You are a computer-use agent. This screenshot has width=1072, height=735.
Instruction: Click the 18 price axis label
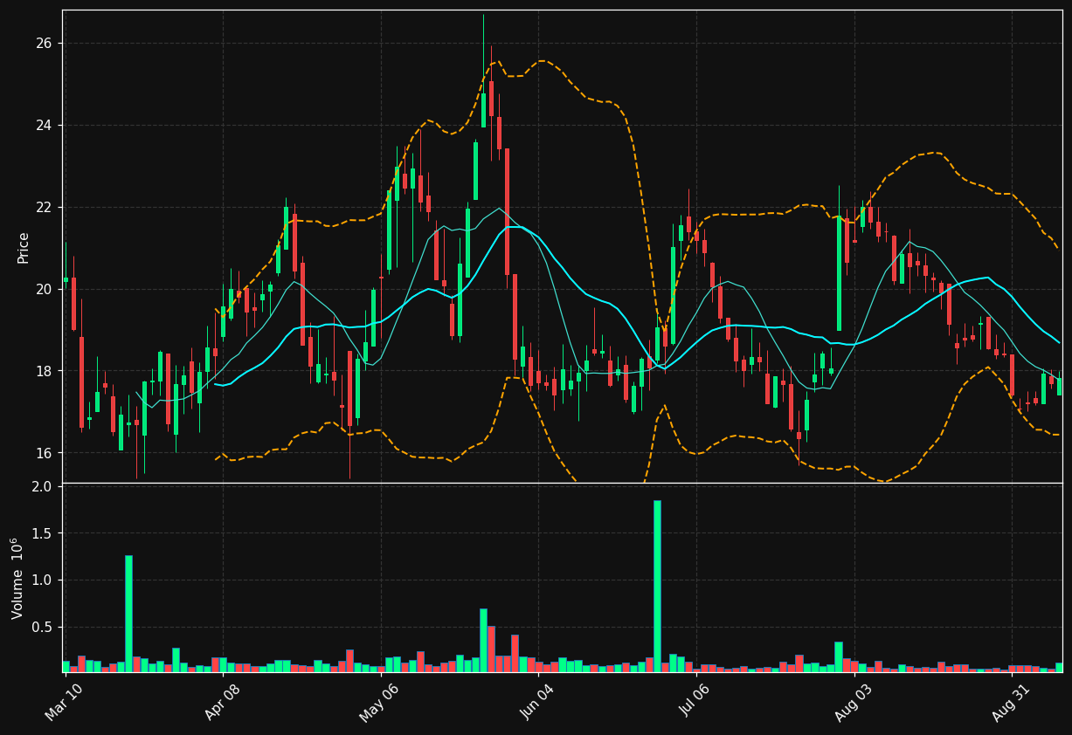point(44,371)
